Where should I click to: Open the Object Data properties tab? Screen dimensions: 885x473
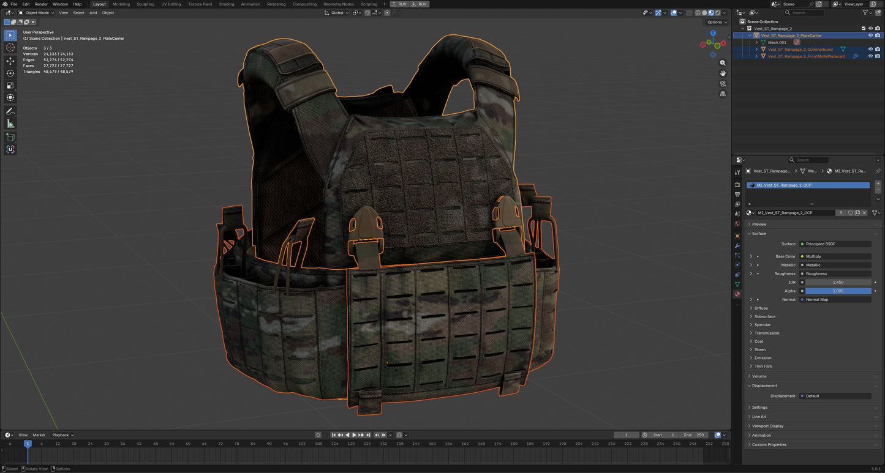coord(737,285)
